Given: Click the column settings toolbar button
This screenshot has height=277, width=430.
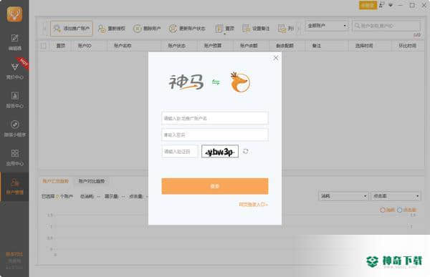Looking at the screenshot, I should tap(286, 29).
